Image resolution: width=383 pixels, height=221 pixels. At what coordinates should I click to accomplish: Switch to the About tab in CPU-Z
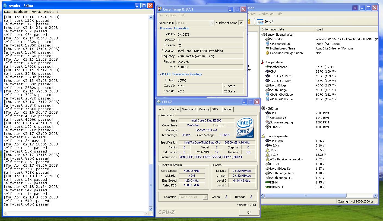(x=228, y=109)
